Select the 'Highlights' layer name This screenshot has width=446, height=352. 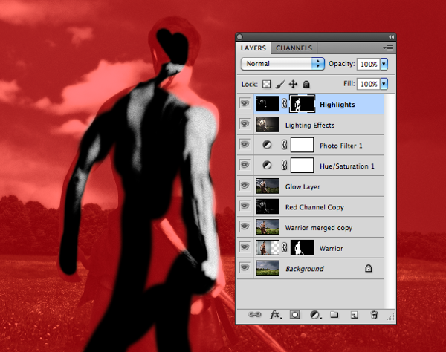point(337,105)
